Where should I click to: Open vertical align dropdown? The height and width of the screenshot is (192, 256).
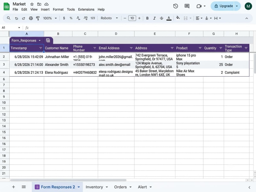(208, 18)
